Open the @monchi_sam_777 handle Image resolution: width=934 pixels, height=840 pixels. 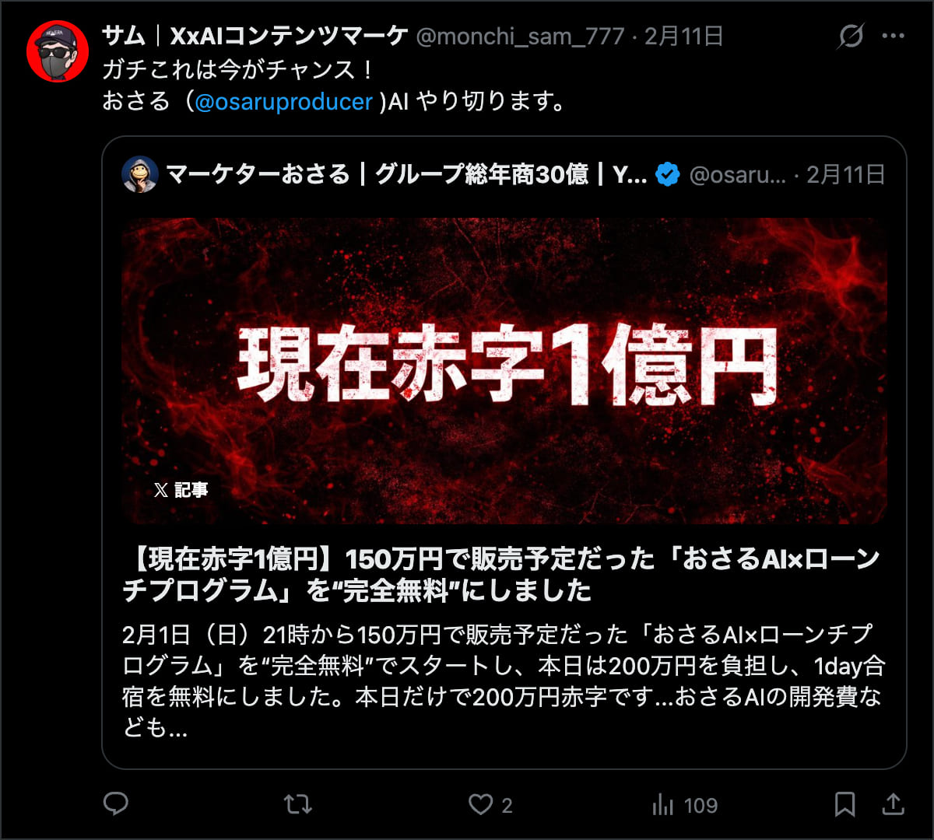click(520, 36)
